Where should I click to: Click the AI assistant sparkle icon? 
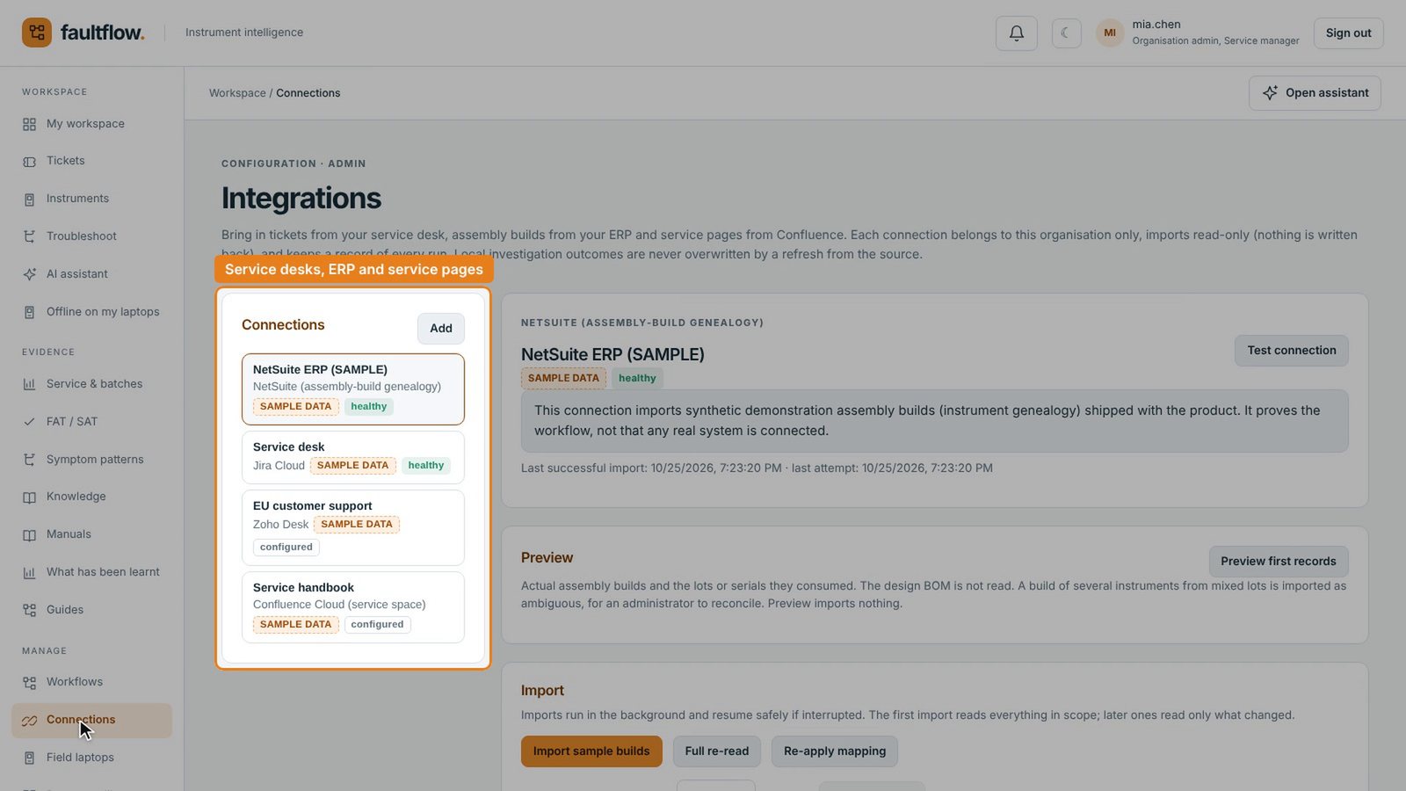tap(29, 274)
